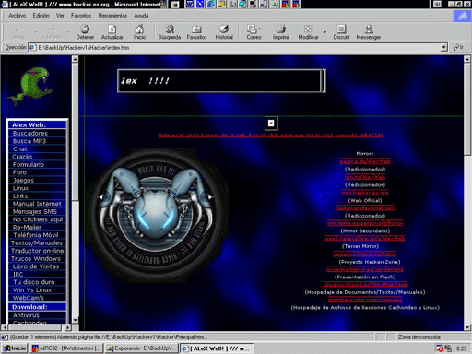Click the No Clickees aquí entry
Image resolution: width=472 pixels, height=354 pixels.
pyautogui.click(x=37, y=219)
